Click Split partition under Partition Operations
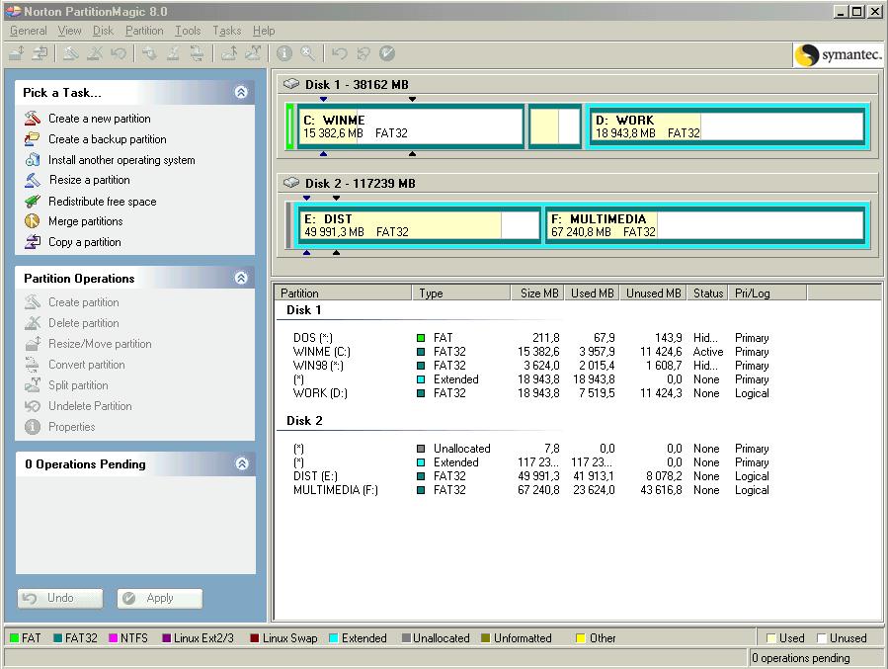 [78, 385]
